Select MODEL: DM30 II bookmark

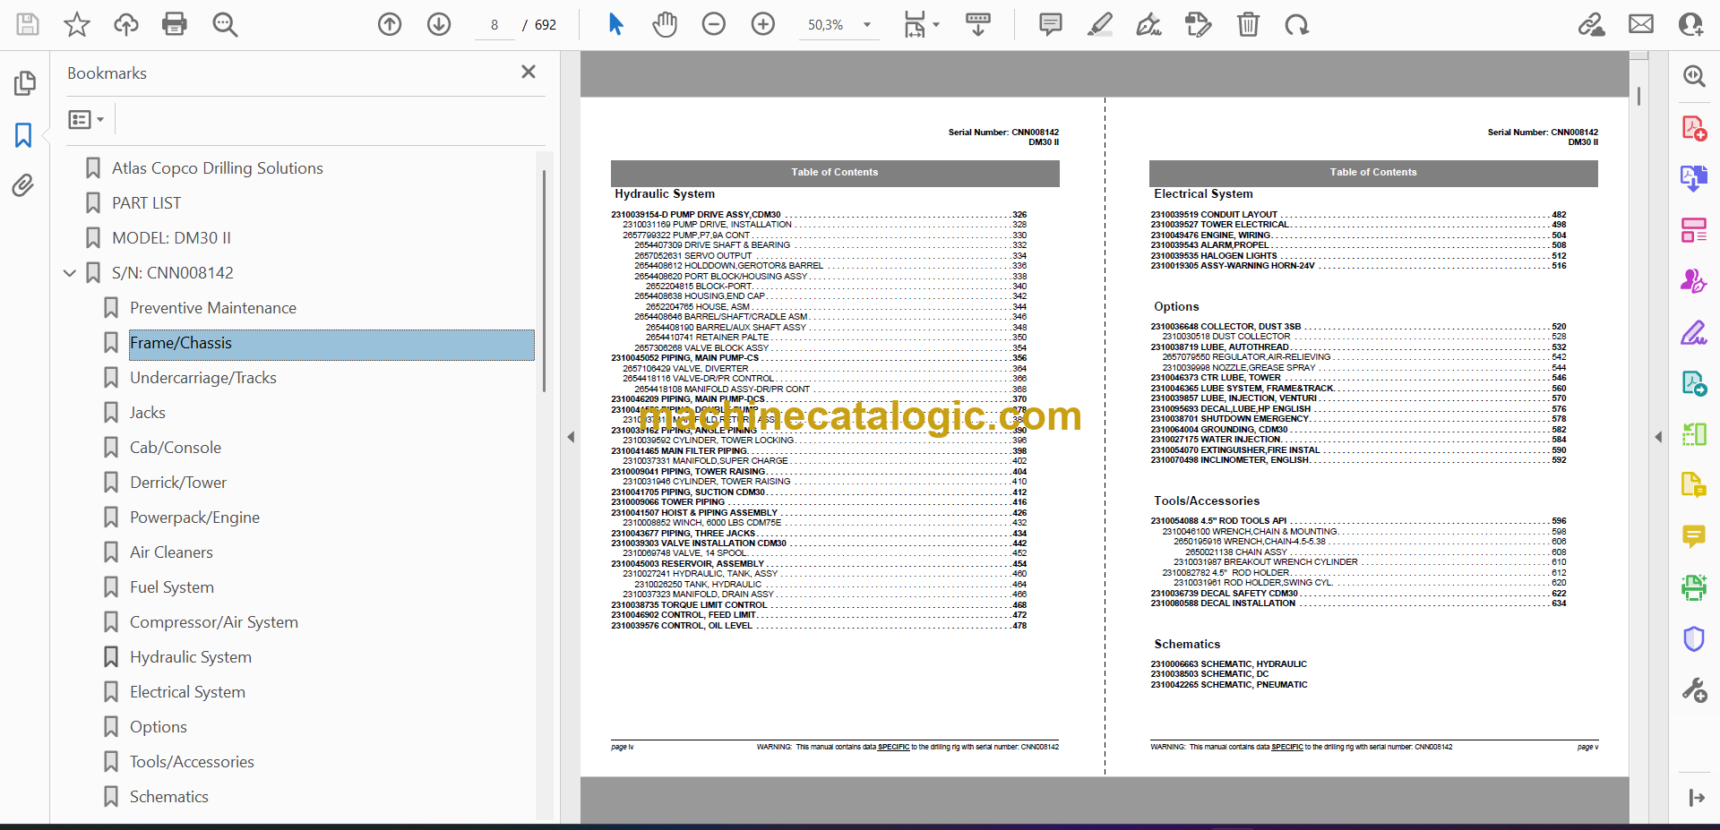point(171,238)
